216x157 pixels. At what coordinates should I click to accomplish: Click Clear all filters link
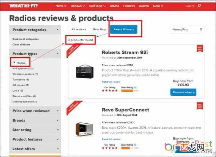coord(21,44)
